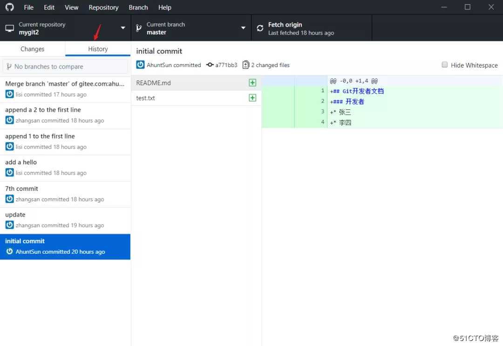The height and width of the screenshot is (346, 503).
Task: Select the update commit entry
Action: (x=65, y=220)
